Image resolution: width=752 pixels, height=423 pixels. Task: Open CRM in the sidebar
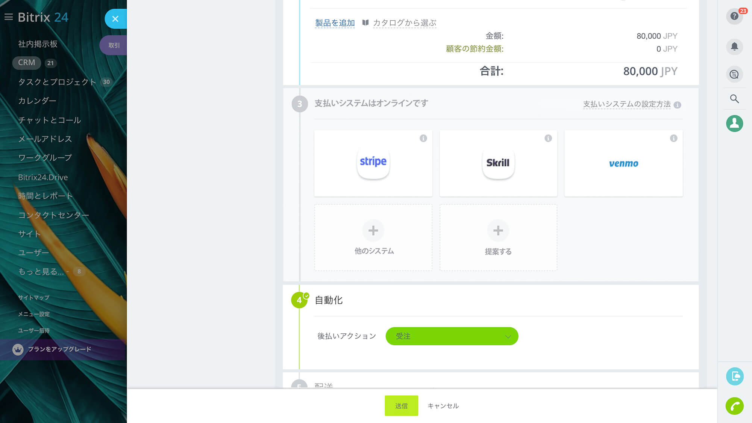tap(26, 63)
